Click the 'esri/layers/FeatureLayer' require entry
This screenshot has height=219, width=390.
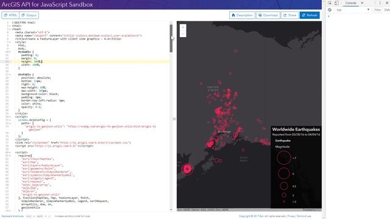pyautogui.click(x=42, y=165)
